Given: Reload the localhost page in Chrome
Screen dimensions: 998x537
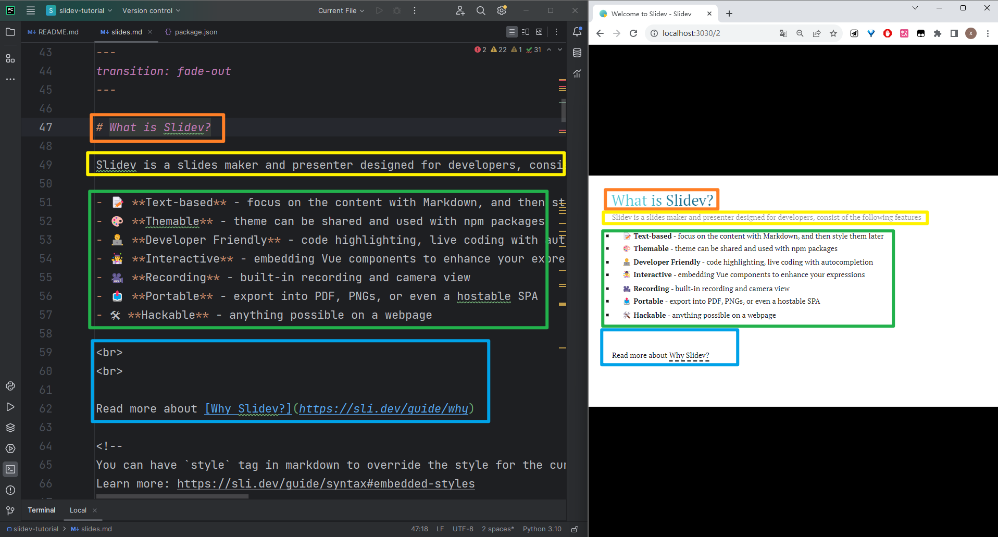Looking at the screenshot, I should (x=633, y=33).
